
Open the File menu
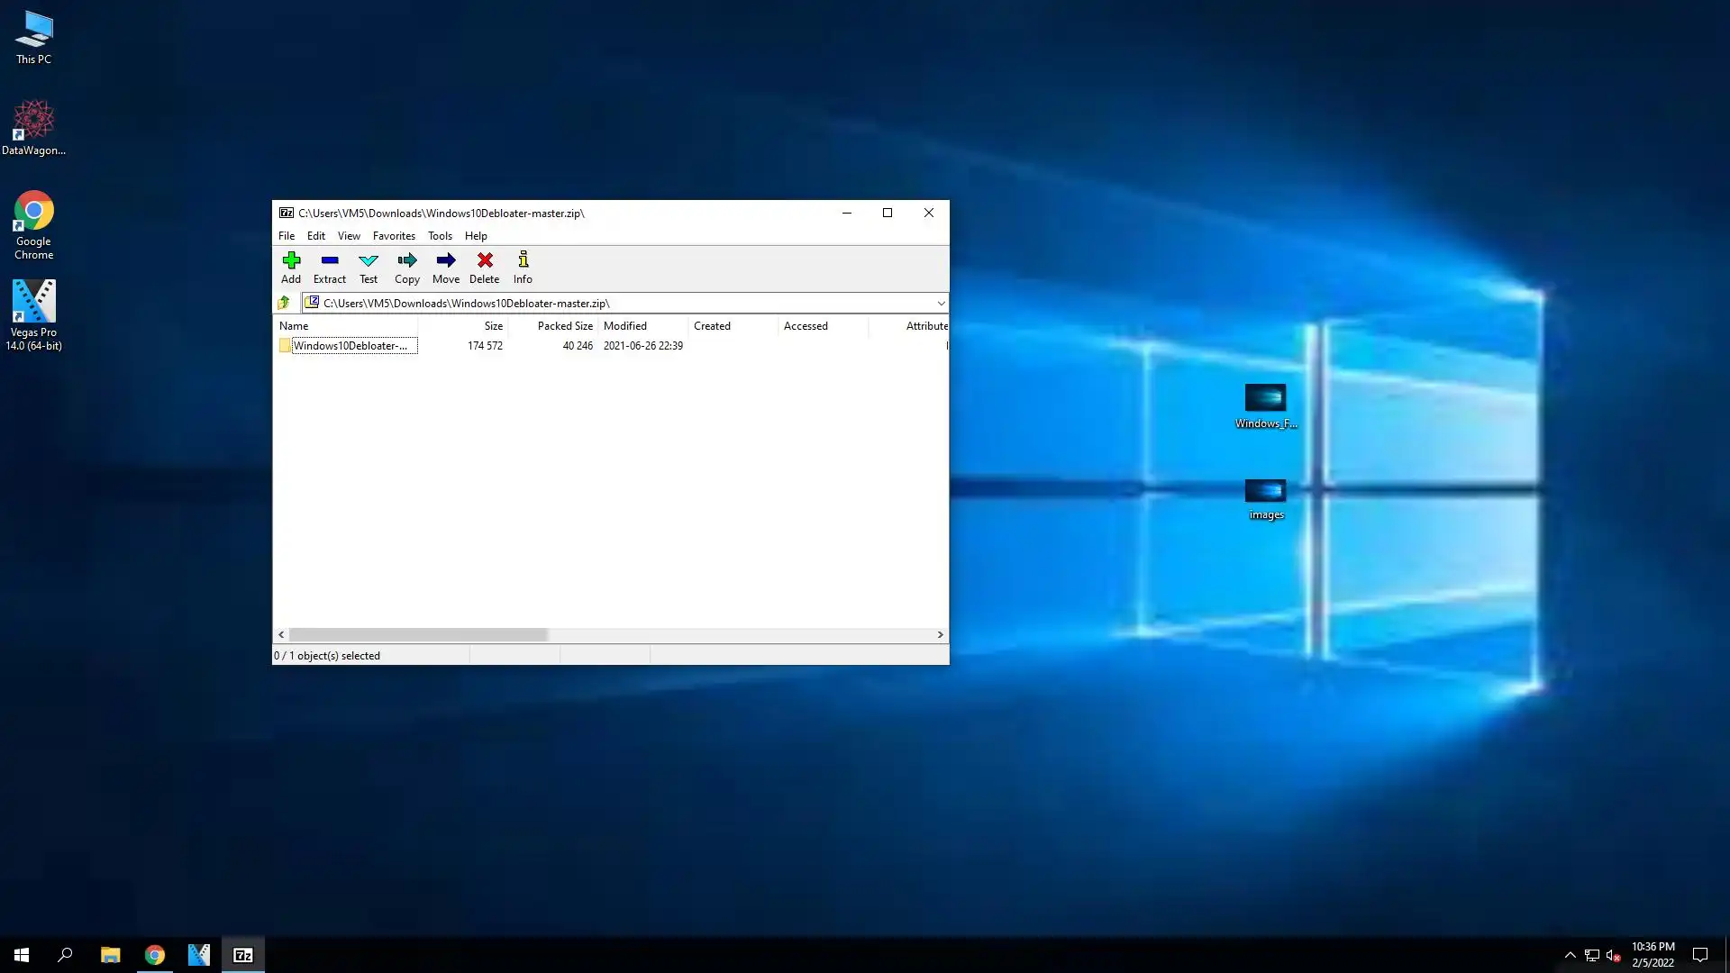point(287,236)
